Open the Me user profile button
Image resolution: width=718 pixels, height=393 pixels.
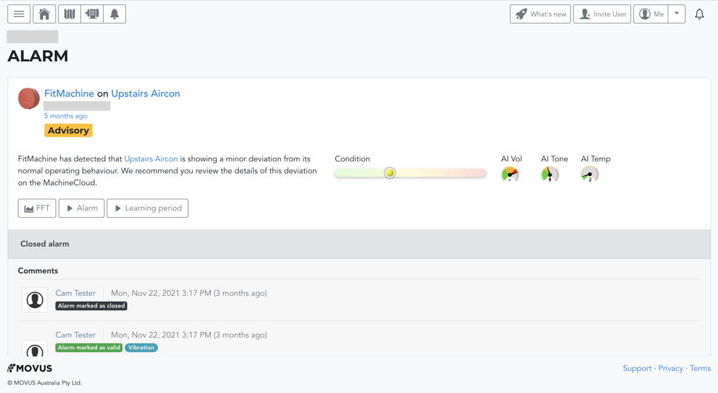pos(651,14)
